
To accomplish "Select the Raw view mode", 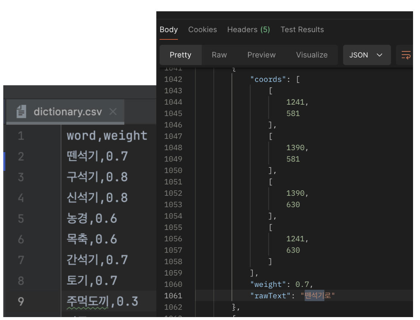I will [219, 55].
